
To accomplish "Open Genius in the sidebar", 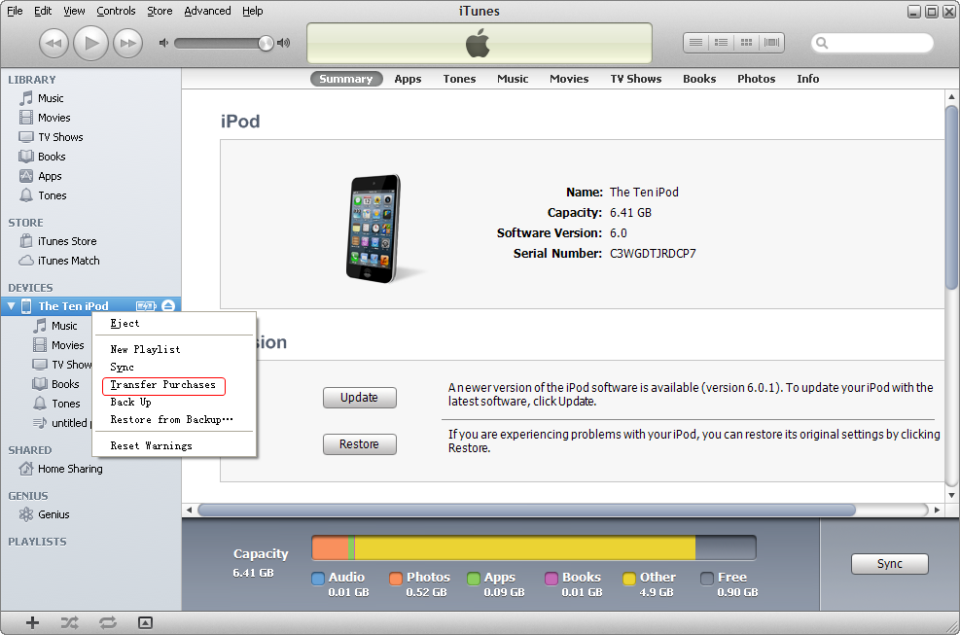I will 90,515.
